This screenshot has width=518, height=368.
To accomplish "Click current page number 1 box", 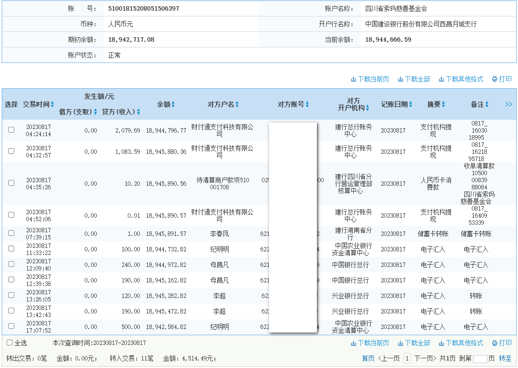I will [407, 358].
